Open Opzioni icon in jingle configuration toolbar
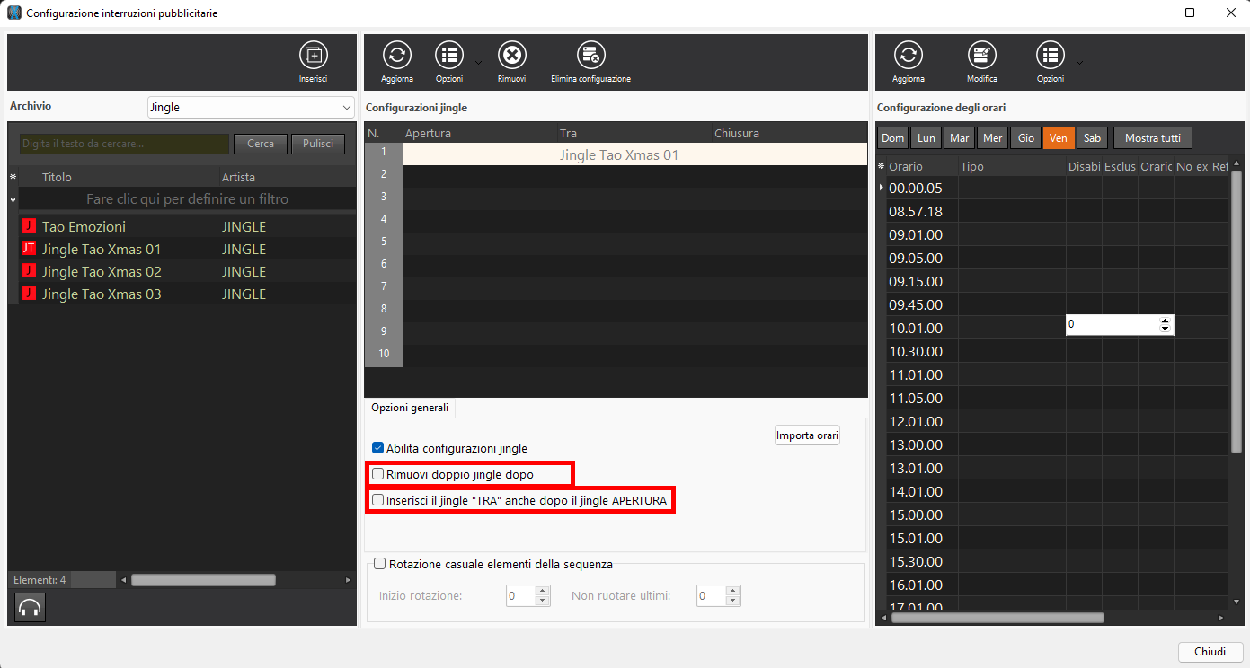 (x=449, y=55)
